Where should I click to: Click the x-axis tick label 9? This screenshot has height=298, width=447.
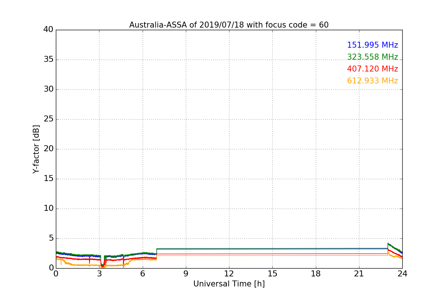pyautogui.click(x=186, y=274)
